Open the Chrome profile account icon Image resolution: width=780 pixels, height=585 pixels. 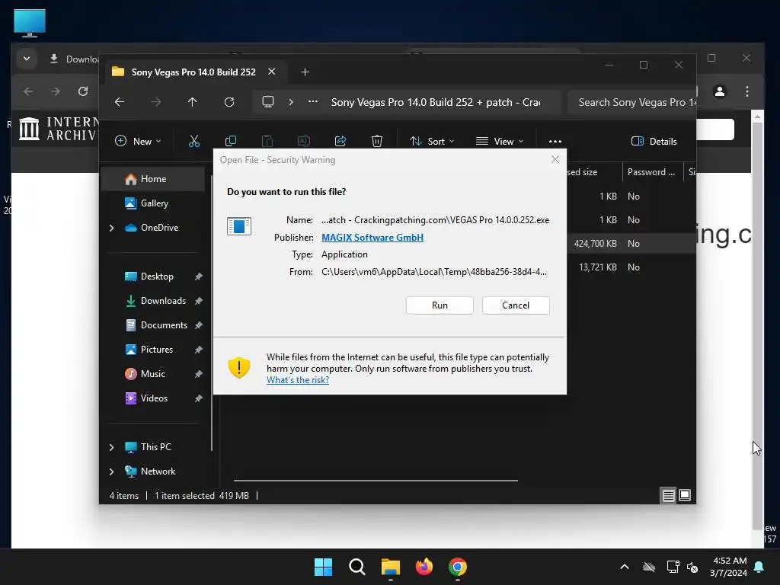719,91
